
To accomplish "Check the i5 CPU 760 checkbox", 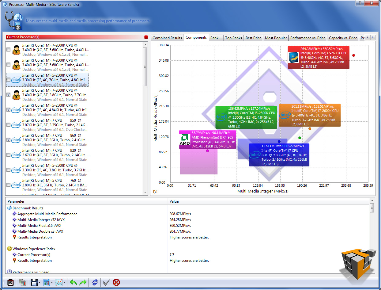I will tap(8, 185).
